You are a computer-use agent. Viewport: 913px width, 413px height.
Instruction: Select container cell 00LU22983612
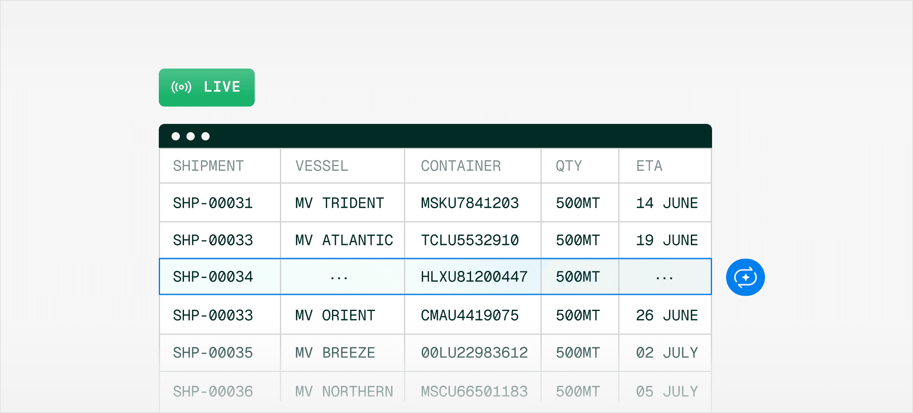[473, 353]
